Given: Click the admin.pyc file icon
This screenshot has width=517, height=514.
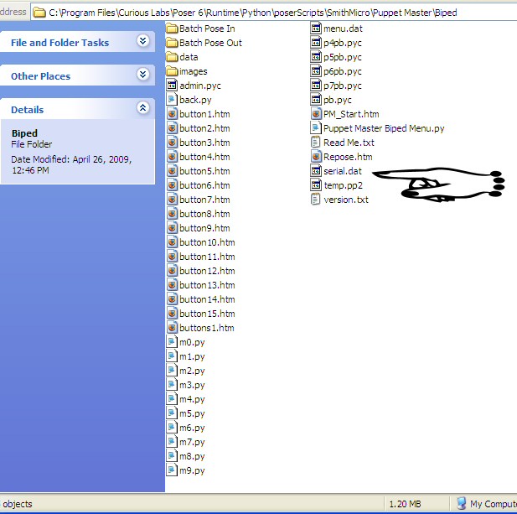Looking at the screenshot, I should (172, 86).
